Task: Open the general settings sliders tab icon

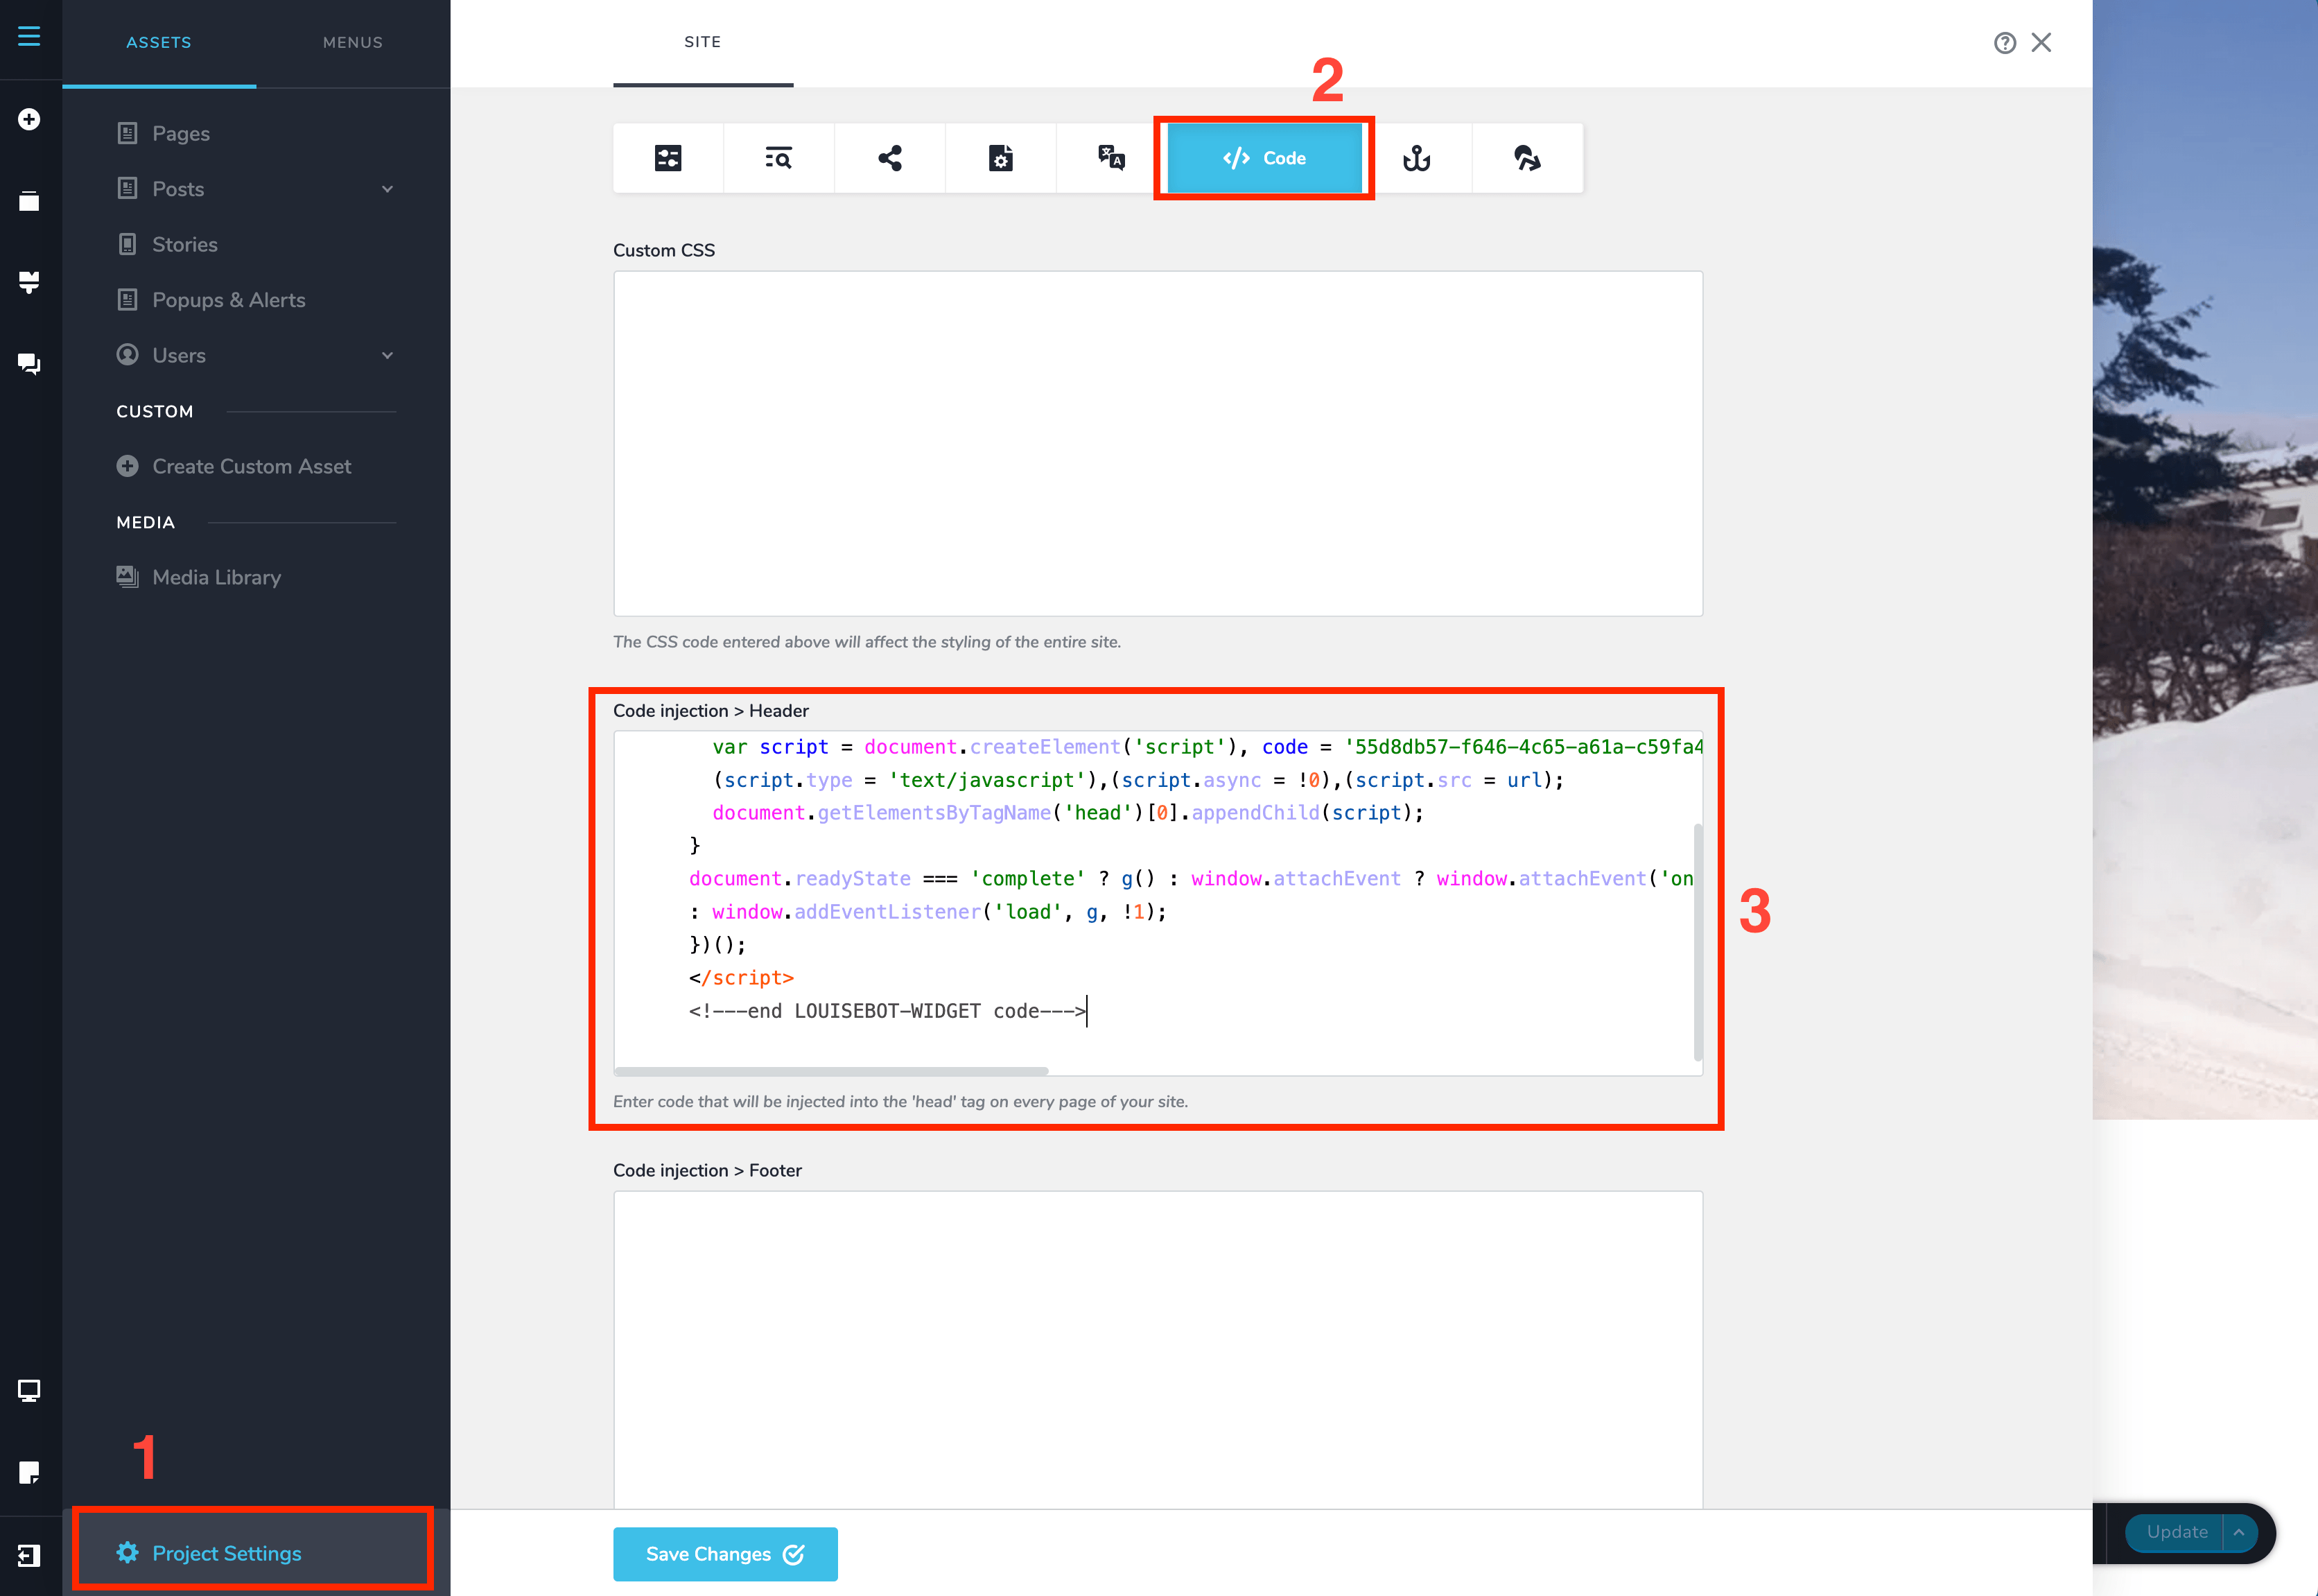Action: (x=668, y=158)
